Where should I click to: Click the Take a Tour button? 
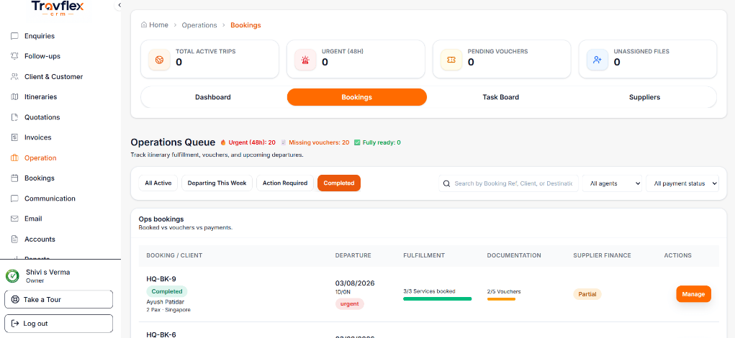point(58,300)
